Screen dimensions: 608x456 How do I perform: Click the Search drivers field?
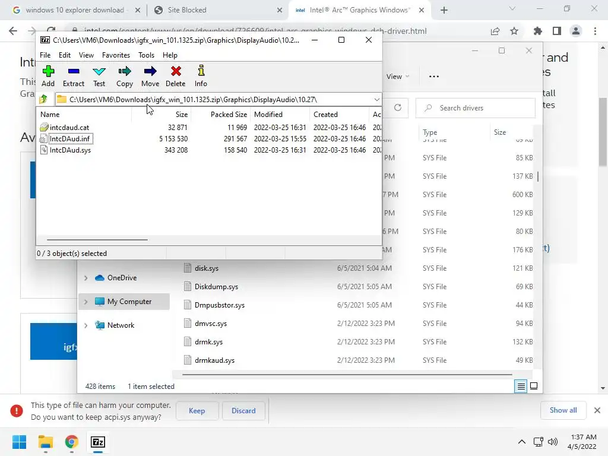pyautogui.click(x=476, y=108)
